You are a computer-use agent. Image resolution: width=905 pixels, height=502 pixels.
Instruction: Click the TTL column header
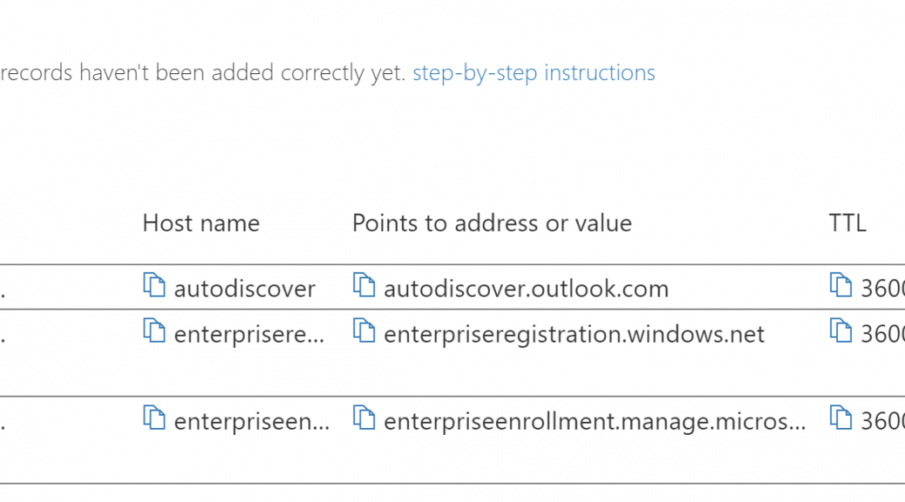click(x=847, y=223)
